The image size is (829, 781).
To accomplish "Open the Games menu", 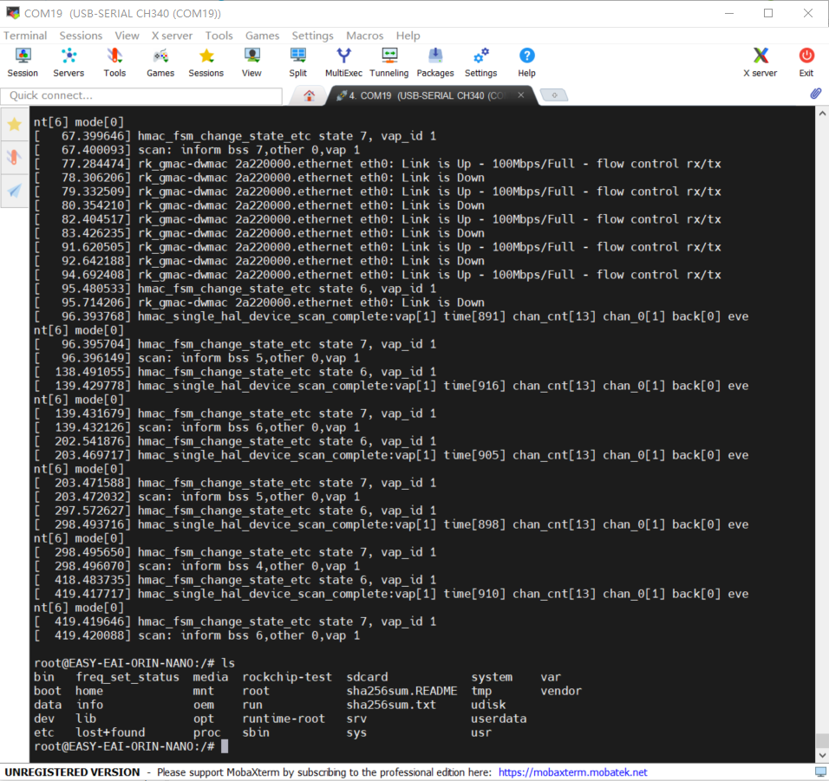I will click(262, 36).
